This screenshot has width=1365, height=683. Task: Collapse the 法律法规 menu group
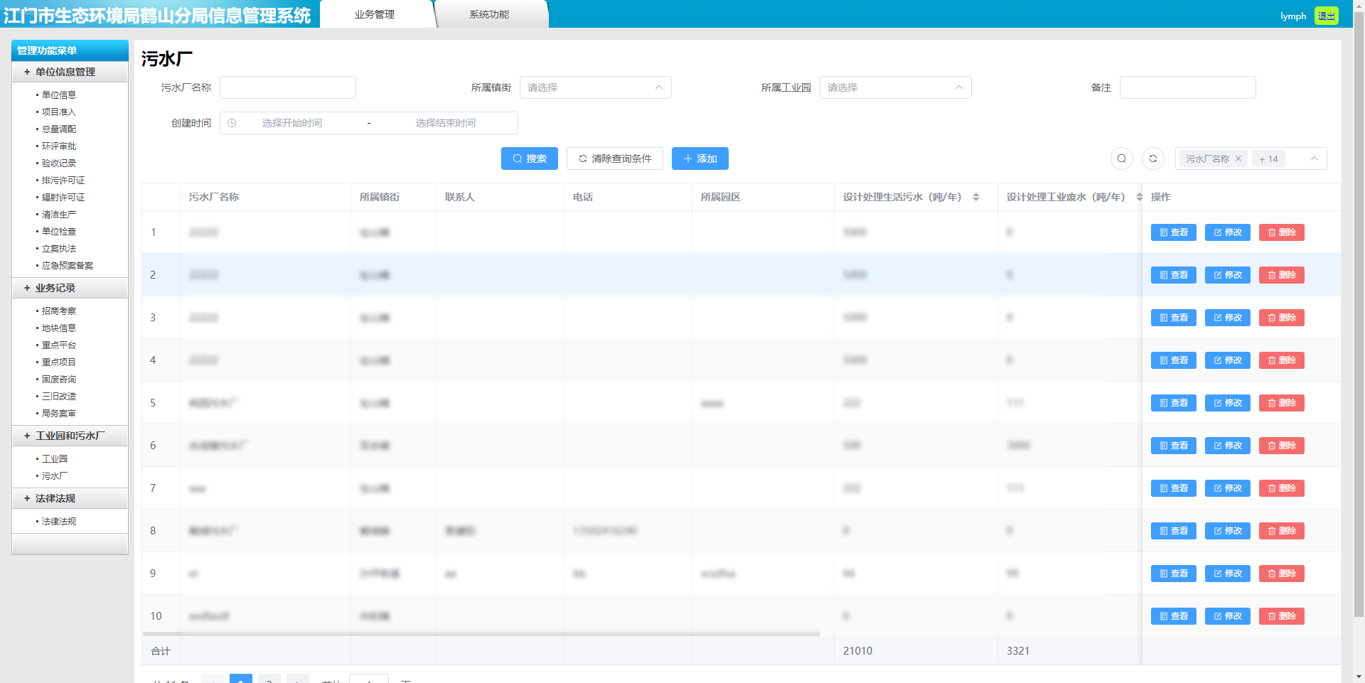pos(70,498)
